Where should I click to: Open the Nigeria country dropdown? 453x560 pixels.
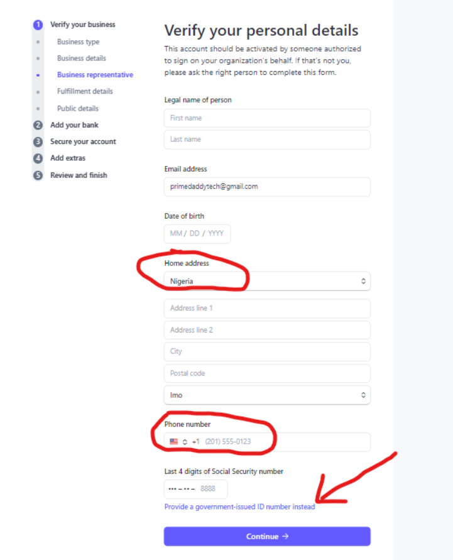267,281
